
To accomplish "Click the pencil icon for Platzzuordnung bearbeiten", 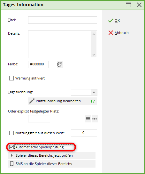I will pyautogui.click(x=32, y=101).
